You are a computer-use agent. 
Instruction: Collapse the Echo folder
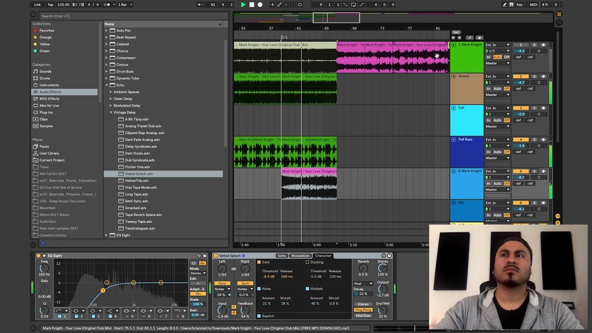click(x=107, y=85)
